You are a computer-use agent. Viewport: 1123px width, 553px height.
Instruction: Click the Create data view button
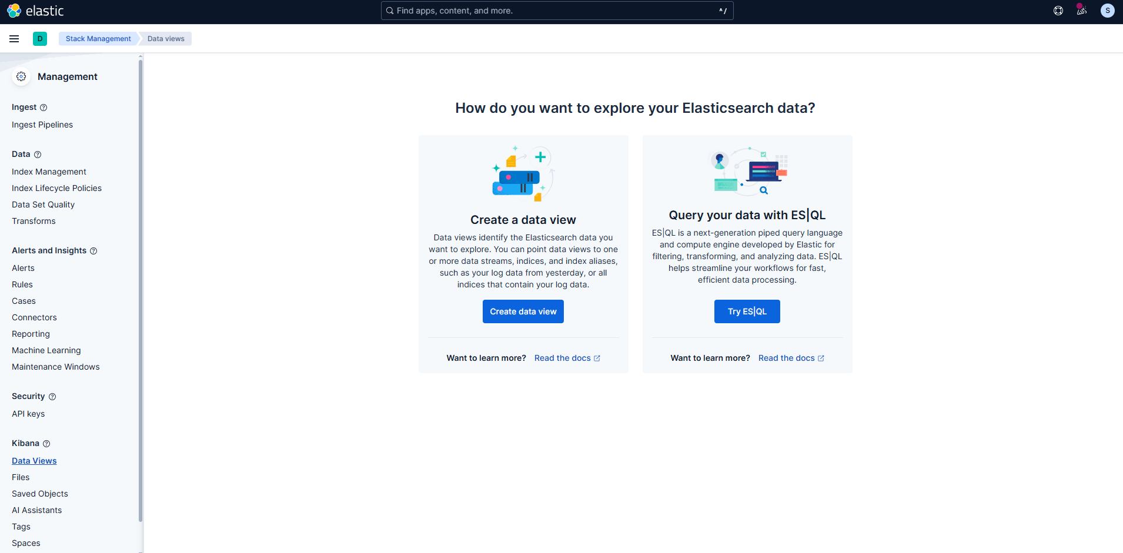coord(523,311)
